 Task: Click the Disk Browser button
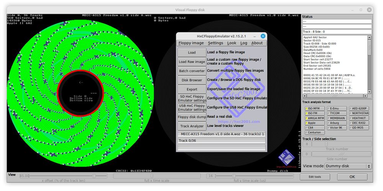[192, 80]
